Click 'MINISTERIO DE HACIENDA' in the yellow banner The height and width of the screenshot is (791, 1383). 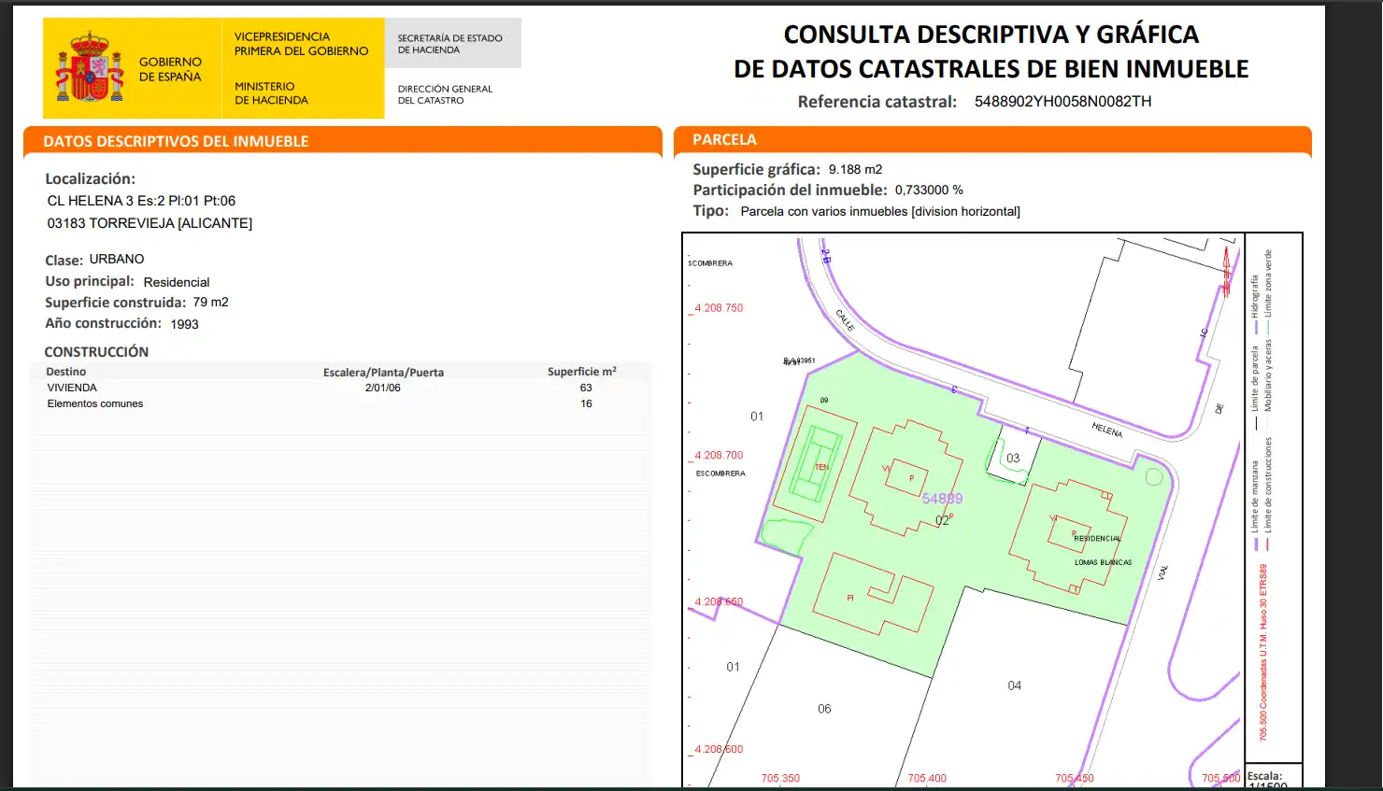tap(271, 93)
